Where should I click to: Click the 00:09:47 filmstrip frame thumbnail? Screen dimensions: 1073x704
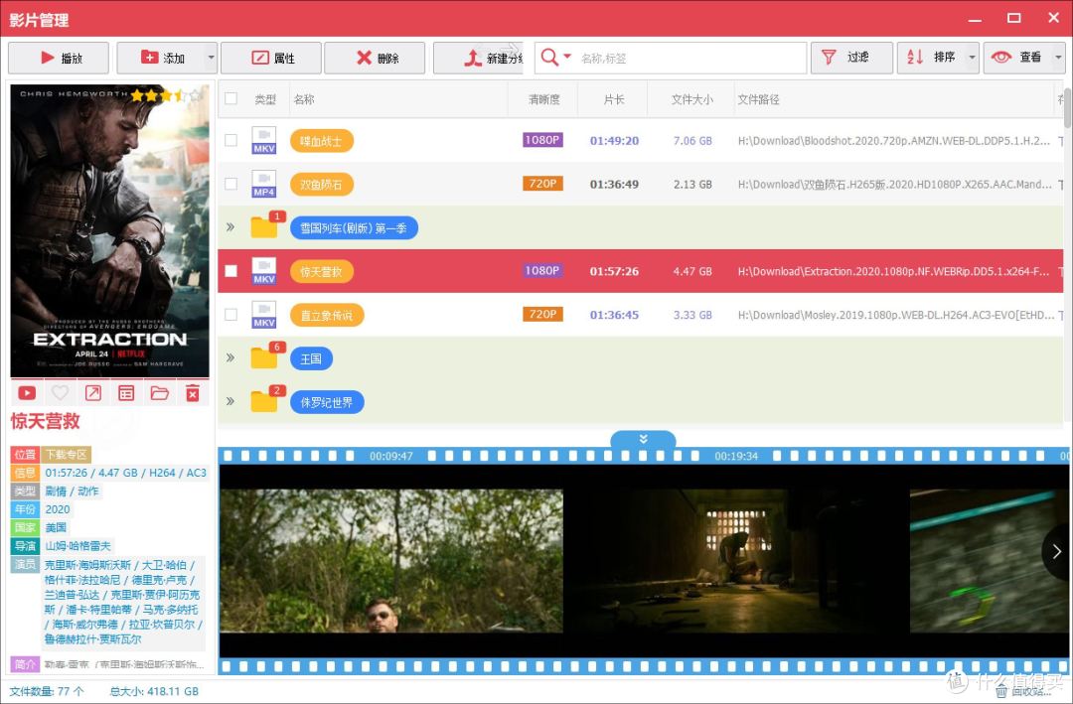click(x=391, y=561)
